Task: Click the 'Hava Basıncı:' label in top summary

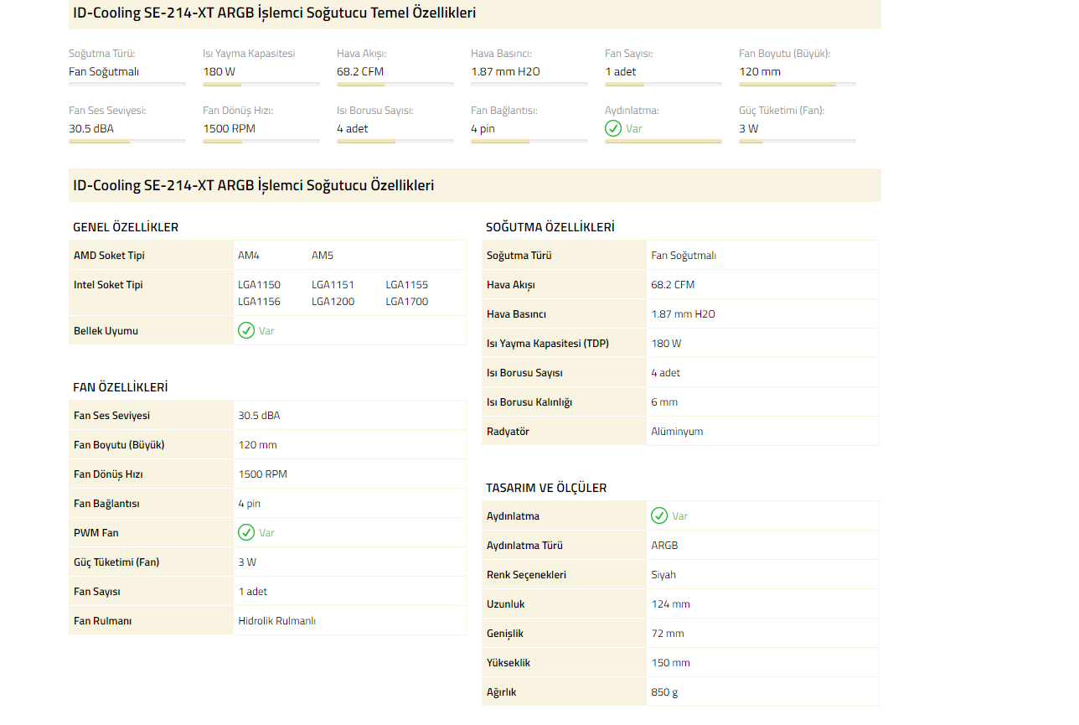Action: (x=501, y=53)
